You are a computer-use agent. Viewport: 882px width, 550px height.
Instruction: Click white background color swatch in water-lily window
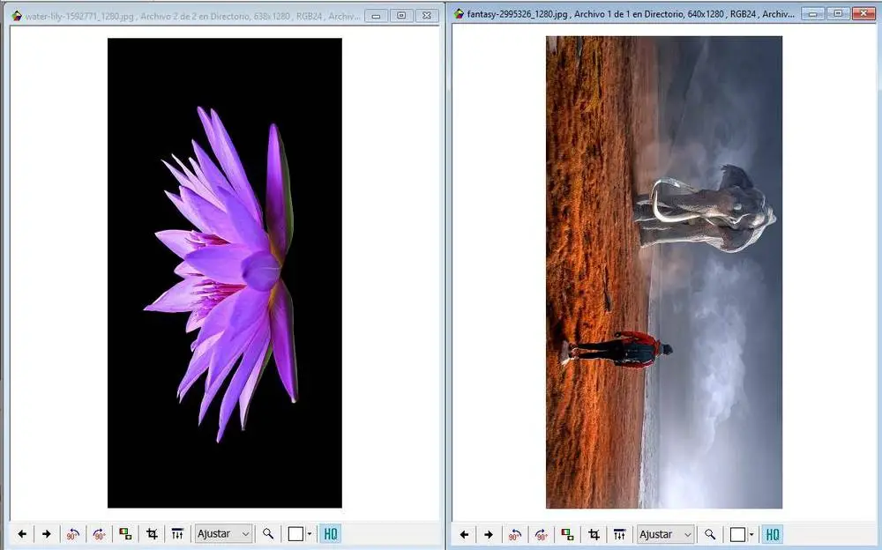[x=295, y=533]
